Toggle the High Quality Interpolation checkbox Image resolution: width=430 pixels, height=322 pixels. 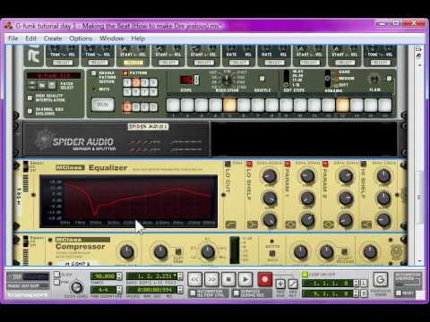point(30,97)
